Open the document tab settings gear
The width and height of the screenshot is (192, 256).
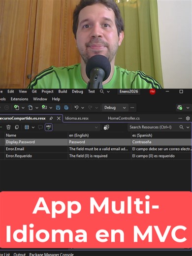[x=188, y=118]
